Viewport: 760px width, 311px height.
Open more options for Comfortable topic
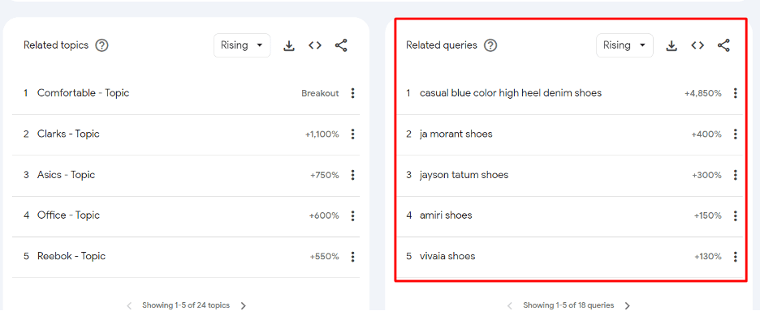coord(353,93)
